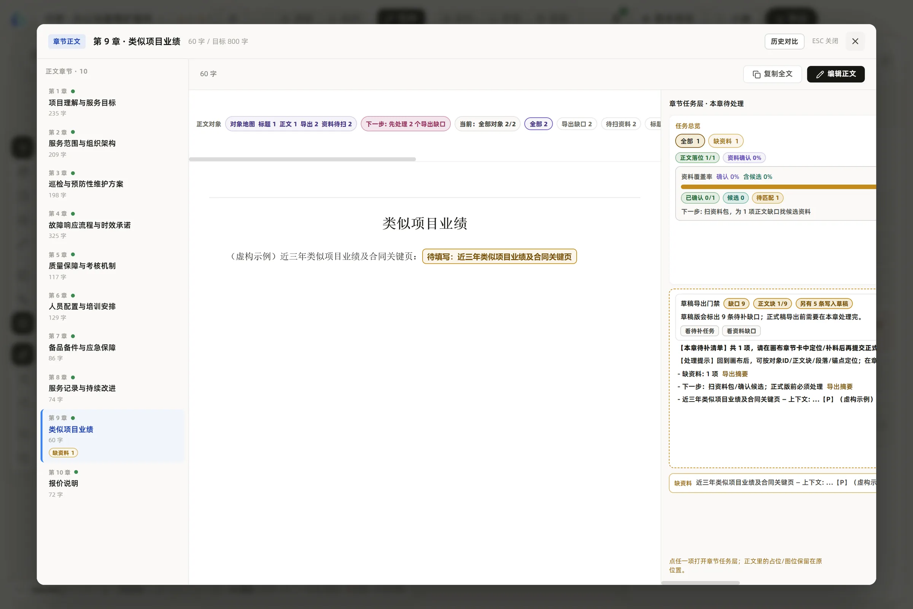This screenshot has height=609, width=913.
Task: Click the 60 字 word count label
Action: pyautogui.click(x=208, y=74)
